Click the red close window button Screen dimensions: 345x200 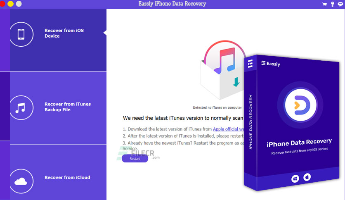point(2,4)
